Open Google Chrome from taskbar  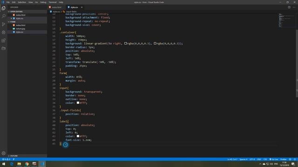pos(27,164)
